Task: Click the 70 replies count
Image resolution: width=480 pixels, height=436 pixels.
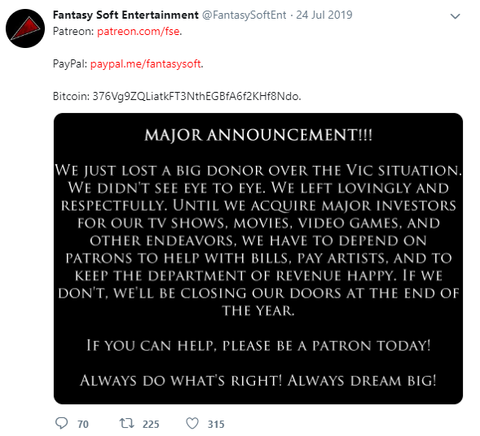Action: [83, 424]
